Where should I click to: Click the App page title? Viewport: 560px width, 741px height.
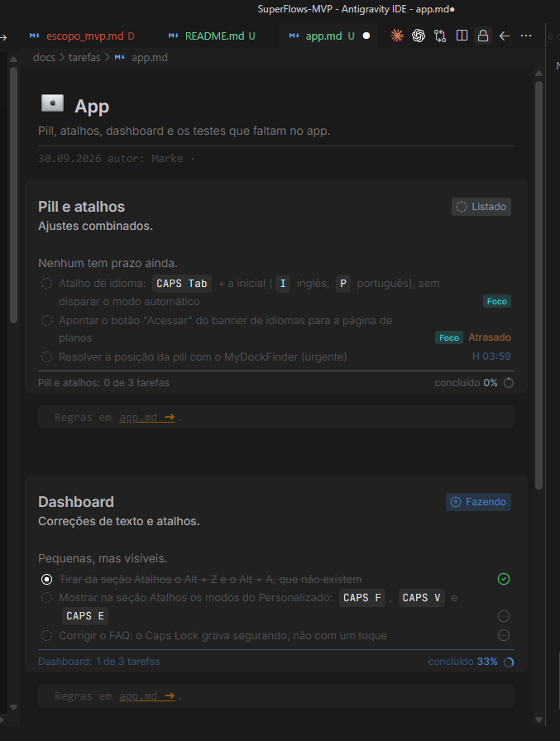click(92, 107)
